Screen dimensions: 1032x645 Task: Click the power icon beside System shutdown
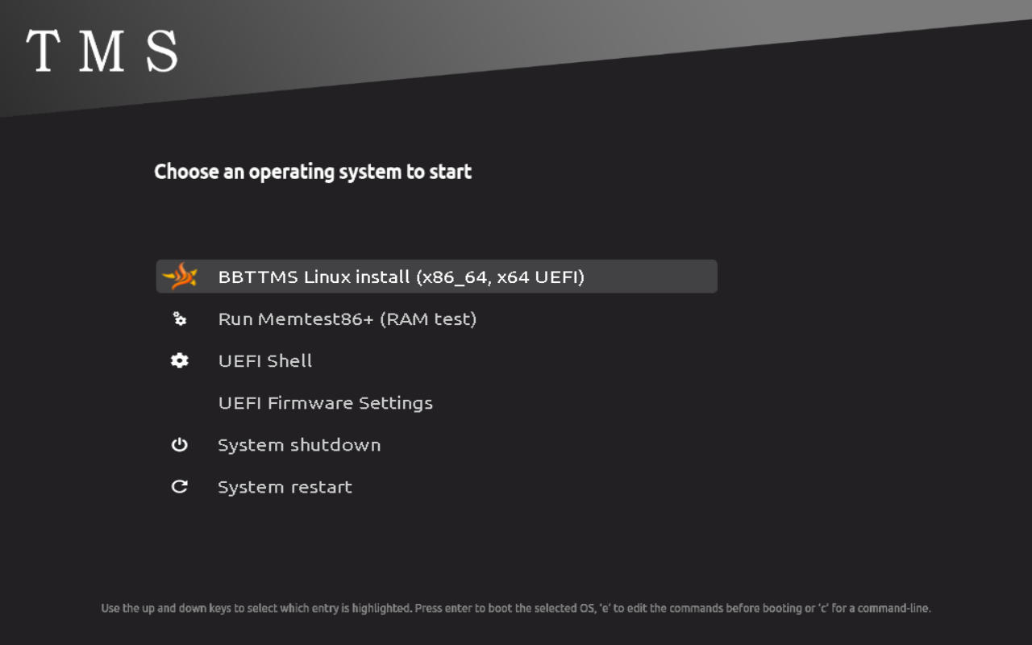pos(180,445)
